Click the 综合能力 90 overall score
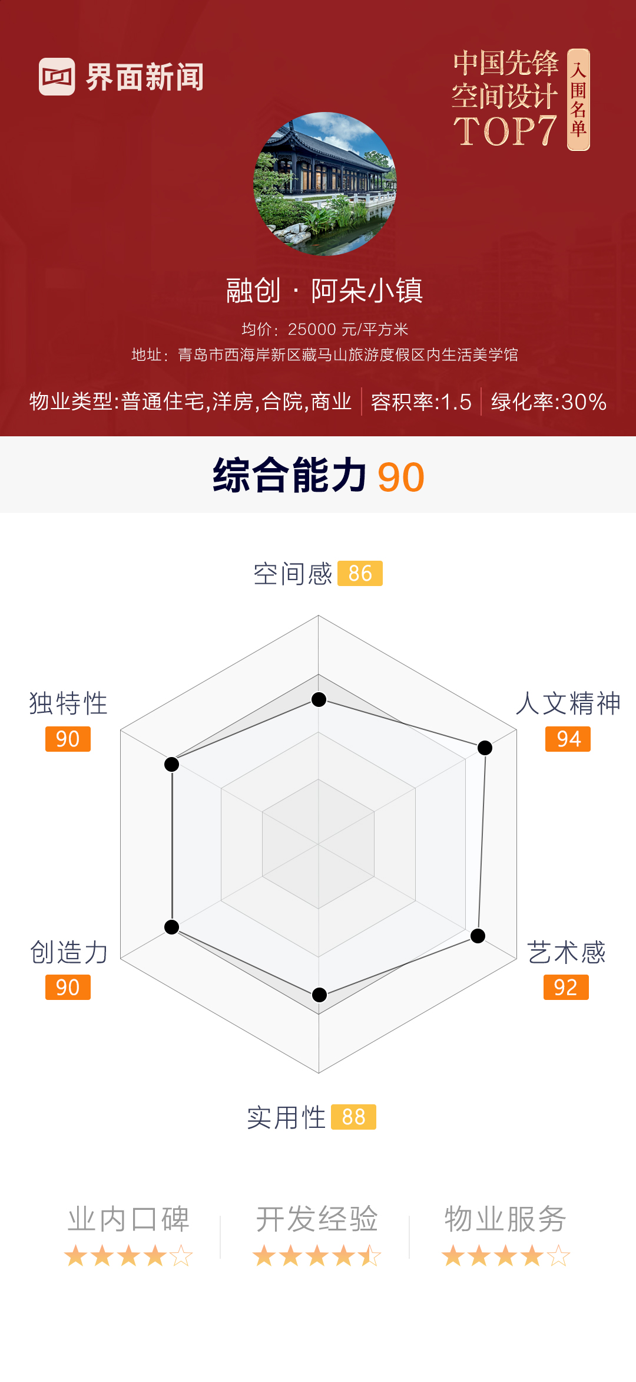 tap(318, 476)
